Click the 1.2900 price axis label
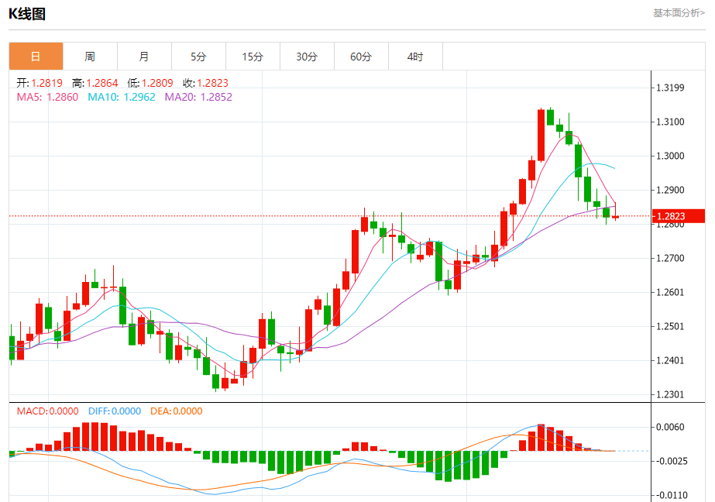The image size is (715, 502). coord(670,190)
